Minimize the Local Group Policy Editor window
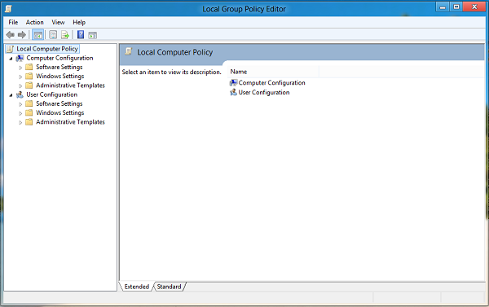Viewport: 489px width, 307px height. coord(443,7)
